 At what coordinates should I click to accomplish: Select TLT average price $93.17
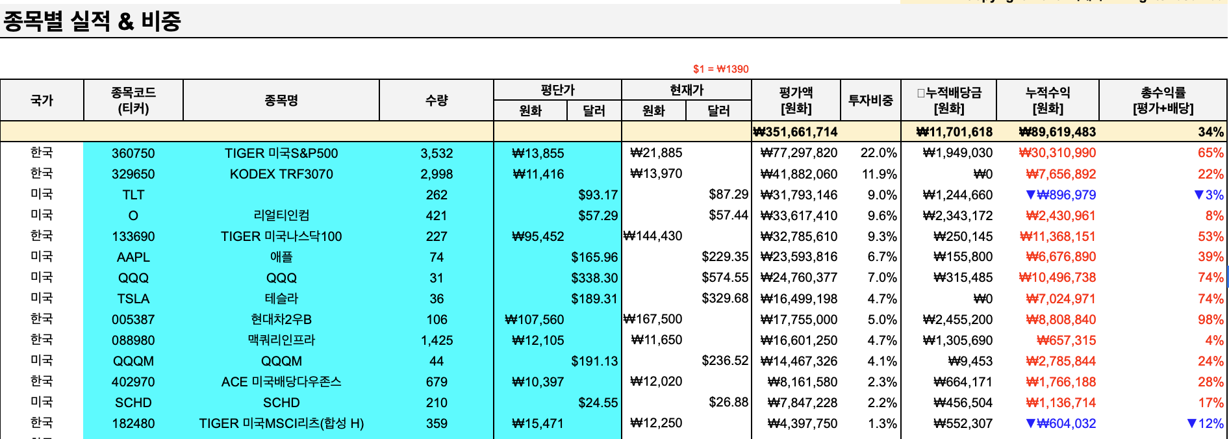[x=598, y=195]
